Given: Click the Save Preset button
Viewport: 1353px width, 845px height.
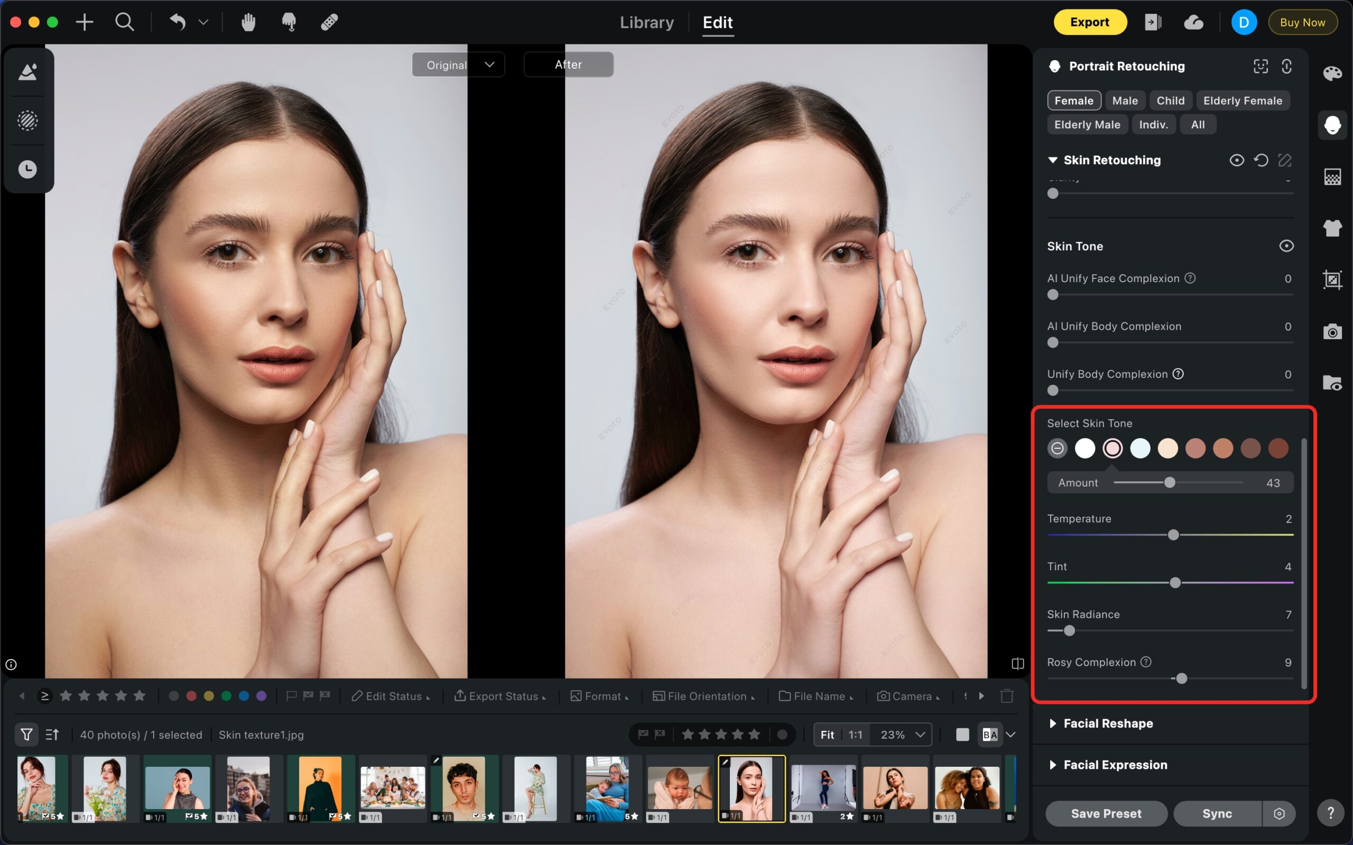Looking at the screenshot, I should tap(1106, 813).
